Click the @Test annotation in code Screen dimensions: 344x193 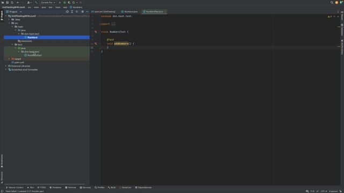tap(110, 40)
